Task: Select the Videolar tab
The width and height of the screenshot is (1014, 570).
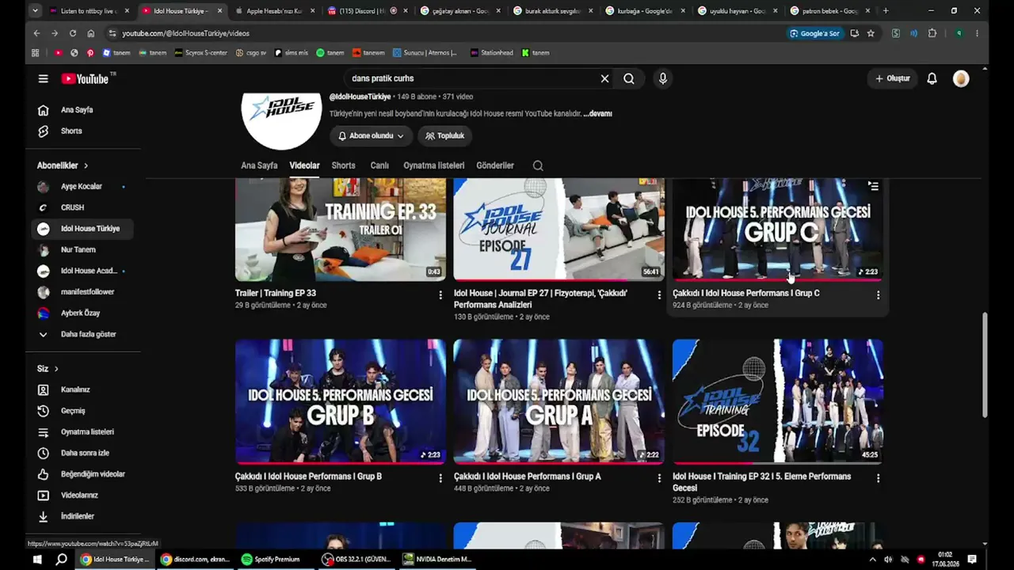Action: coord(304,165)
